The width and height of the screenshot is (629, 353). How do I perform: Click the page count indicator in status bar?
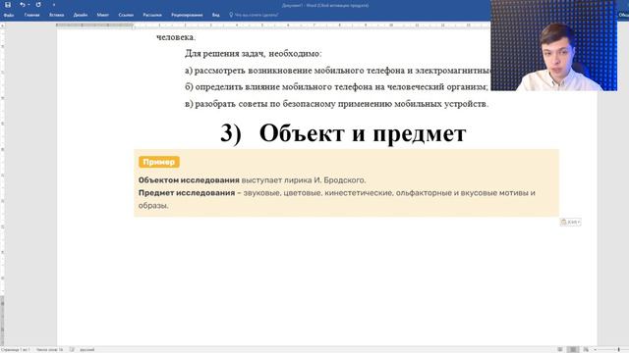pos(16,349)
